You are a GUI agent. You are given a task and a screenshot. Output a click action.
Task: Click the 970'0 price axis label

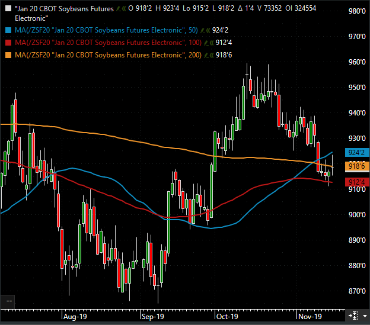[357, 37]
